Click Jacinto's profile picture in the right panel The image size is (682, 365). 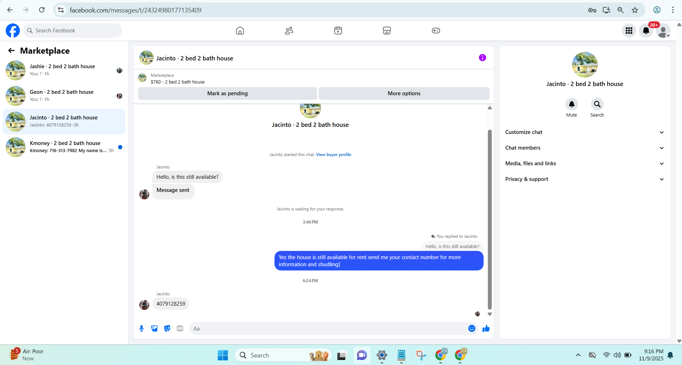[x=585, y=65]
